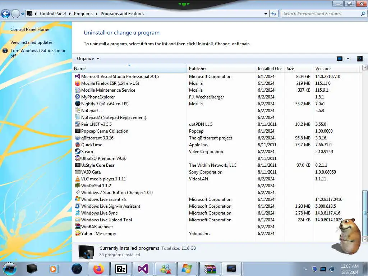368x276 pixels.
Task: Navigate to Control Panel breadcrumb
Action: point(53,14)
